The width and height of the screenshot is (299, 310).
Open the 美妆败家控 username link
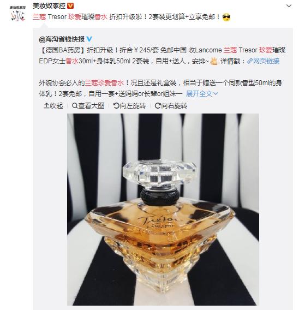(x=49, y=6)
